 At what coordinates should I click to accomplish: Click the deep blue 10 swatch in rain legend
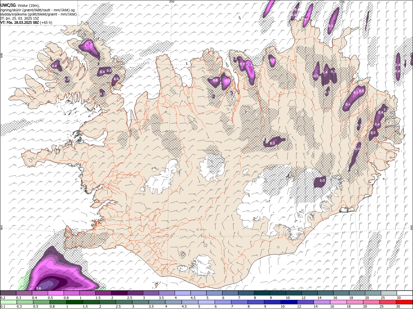(289, 302)
